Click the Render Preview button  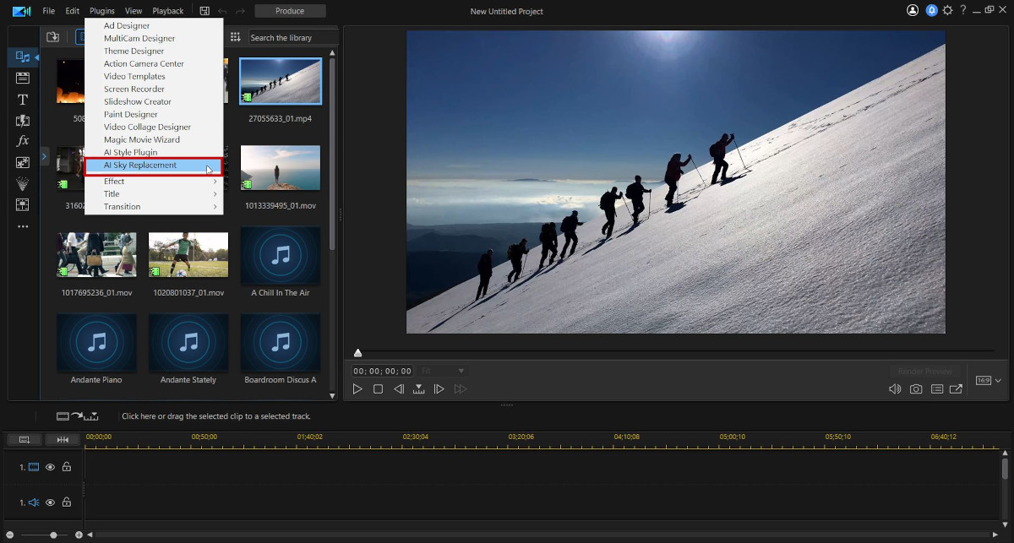coord(925,370)
